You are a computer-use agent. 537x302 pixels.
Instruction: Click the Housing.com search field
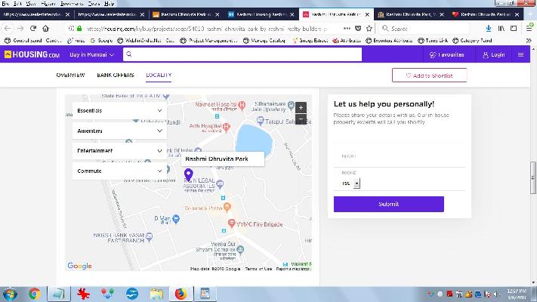click(x=242, y=54)
